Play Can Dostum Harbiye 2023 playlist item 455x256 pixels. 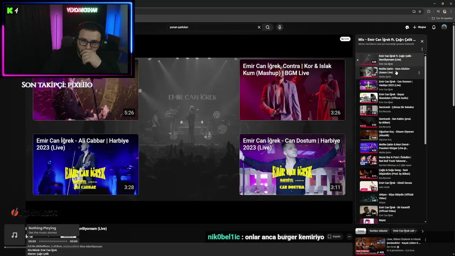(390, 85)
